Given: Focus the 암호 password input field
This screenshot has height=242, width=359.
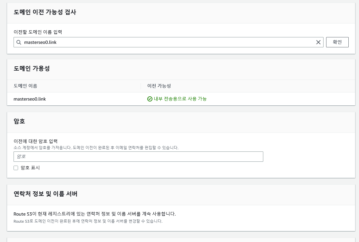Looking at the screenshot, I should (138, 156).
